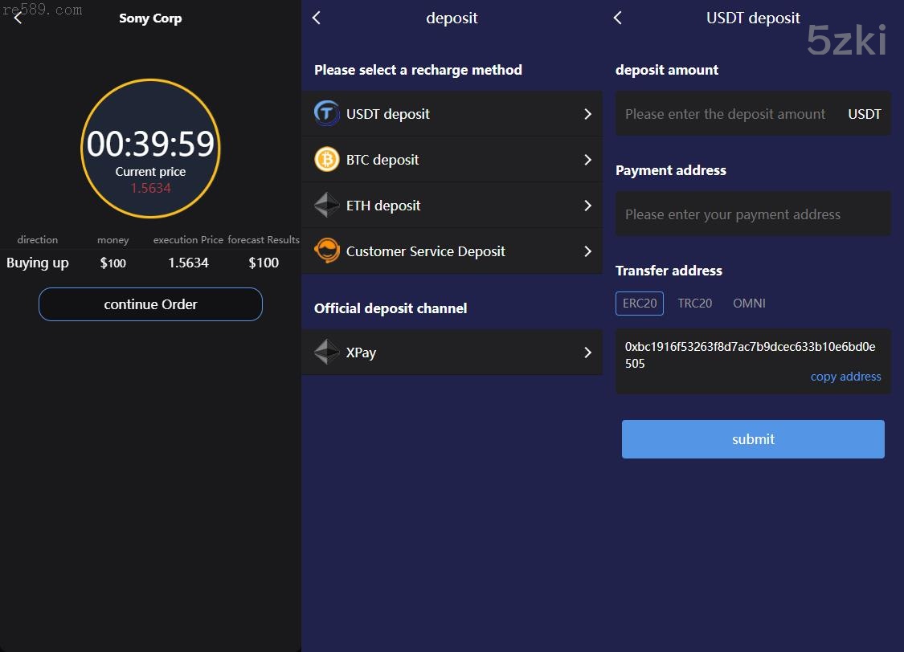Click the Ethereum diamond icon beside ETH deposit
The image size is (904, 652).
(x=326, y=206)
